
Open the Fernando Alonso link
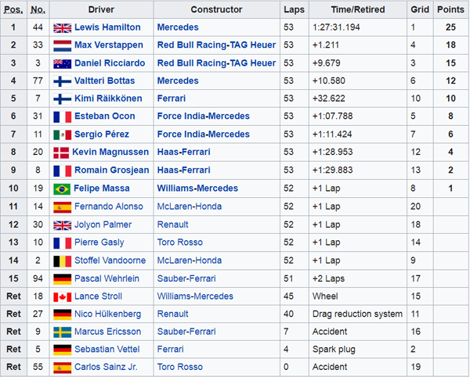pyautogui.click(x=109, y=206)
